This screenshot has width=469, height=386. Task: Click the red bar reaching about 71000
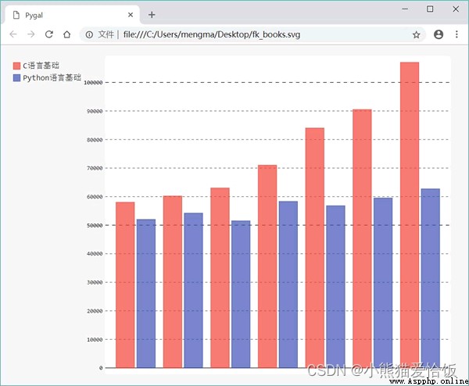click(x=267, y=266)
